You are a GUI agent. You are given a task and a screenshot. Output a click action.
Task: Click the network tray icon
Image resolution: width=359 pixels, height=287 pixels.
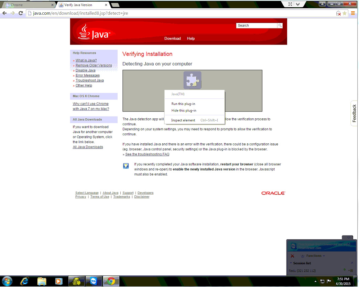(x=322, y=281)
